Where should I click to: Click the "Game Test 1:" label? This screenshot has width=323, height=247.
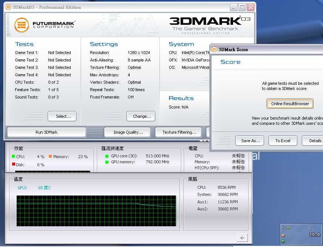27,53
